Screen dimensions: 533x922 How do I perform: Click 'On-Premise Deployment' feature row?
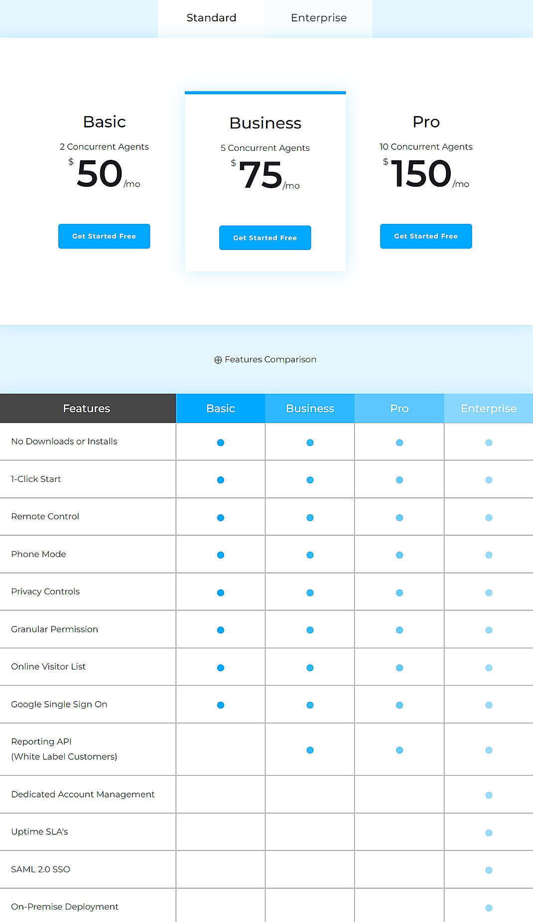(266, 906)
